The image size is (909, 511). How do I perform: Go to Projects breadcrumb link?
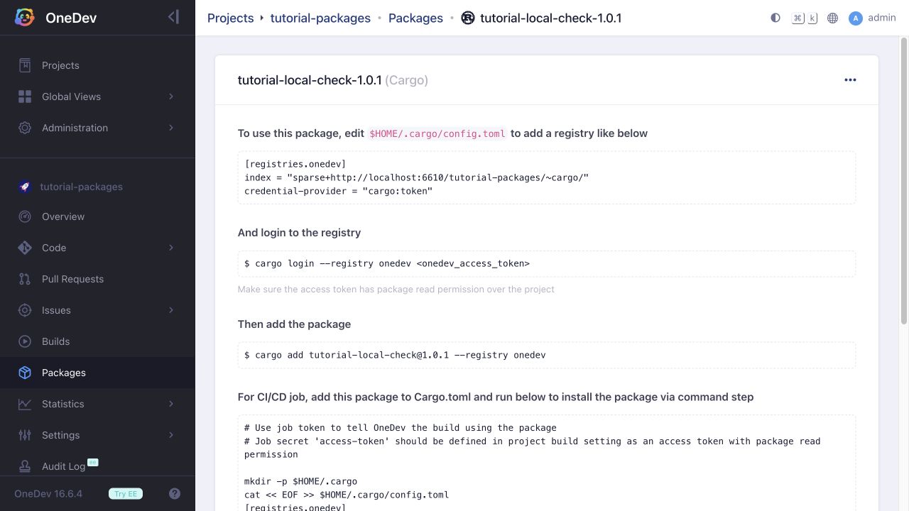click(230, 18)
